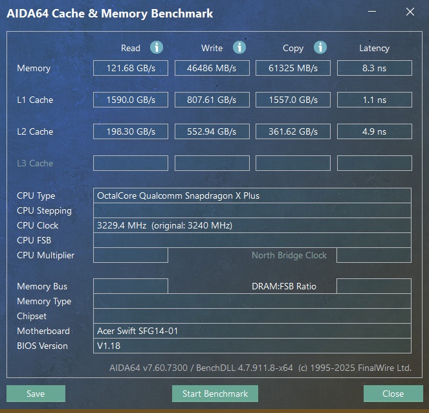Screen dimensions: 429x413
Task: Select L2 Cache Copy value 361.62 GB/s
Action: tap(293, 131)
